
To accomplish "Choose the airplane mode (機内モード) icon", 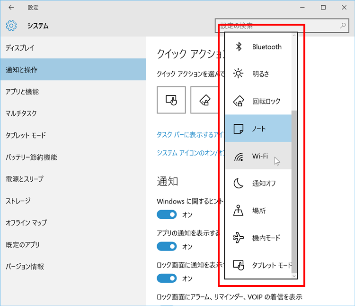I will pos(239,238).
